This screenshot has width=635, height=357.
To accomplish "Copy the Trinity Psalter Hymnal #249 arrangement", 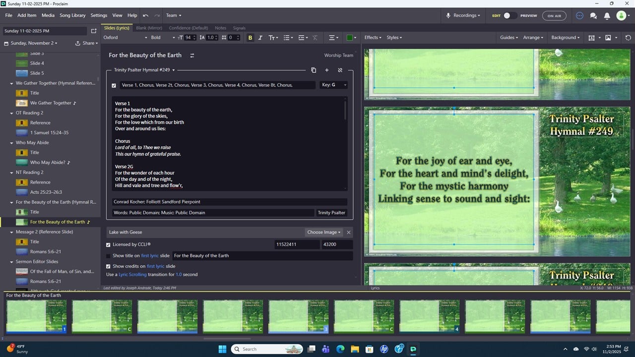I will [x=314, y=70].
